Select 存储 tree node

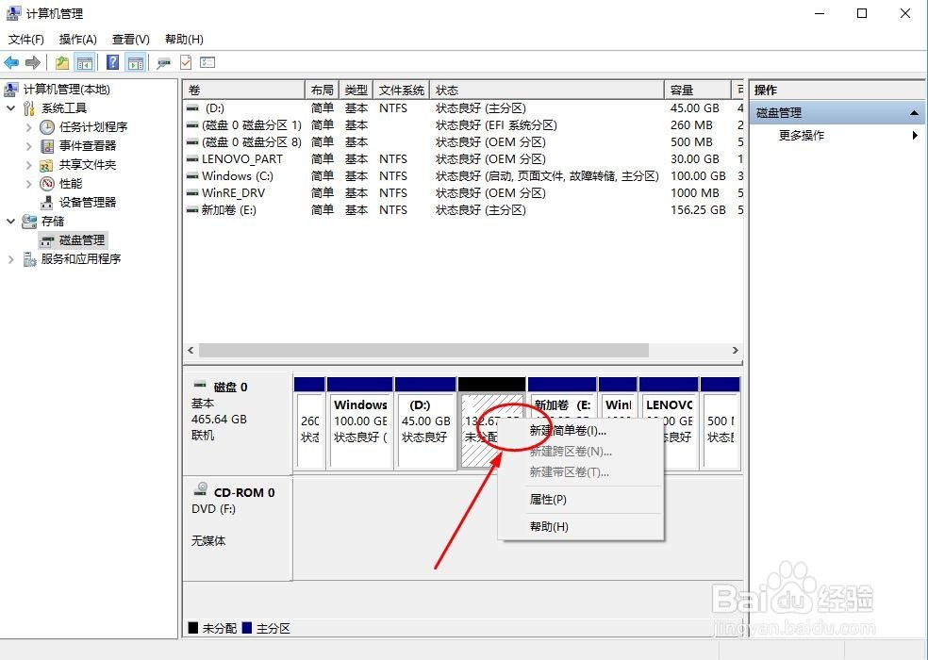tap(53, 222)
